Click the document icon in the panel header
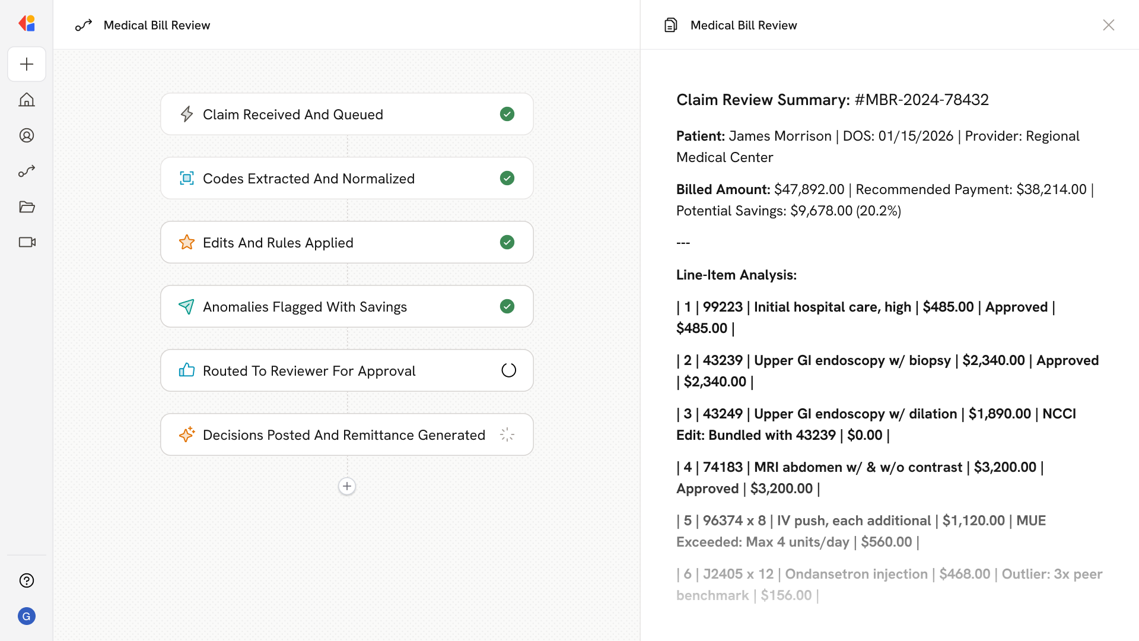 point(670,25)
